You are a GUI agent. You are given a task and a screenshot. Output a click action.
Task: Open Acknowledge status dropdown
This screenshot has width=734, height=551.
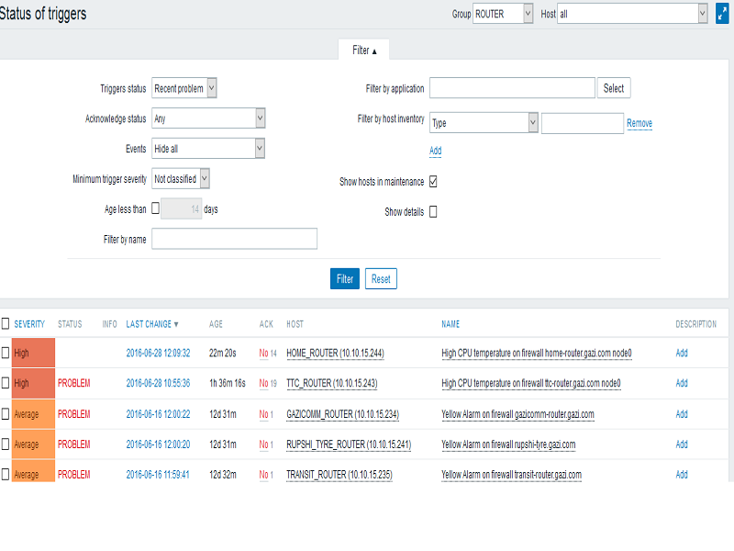[208, 118]
